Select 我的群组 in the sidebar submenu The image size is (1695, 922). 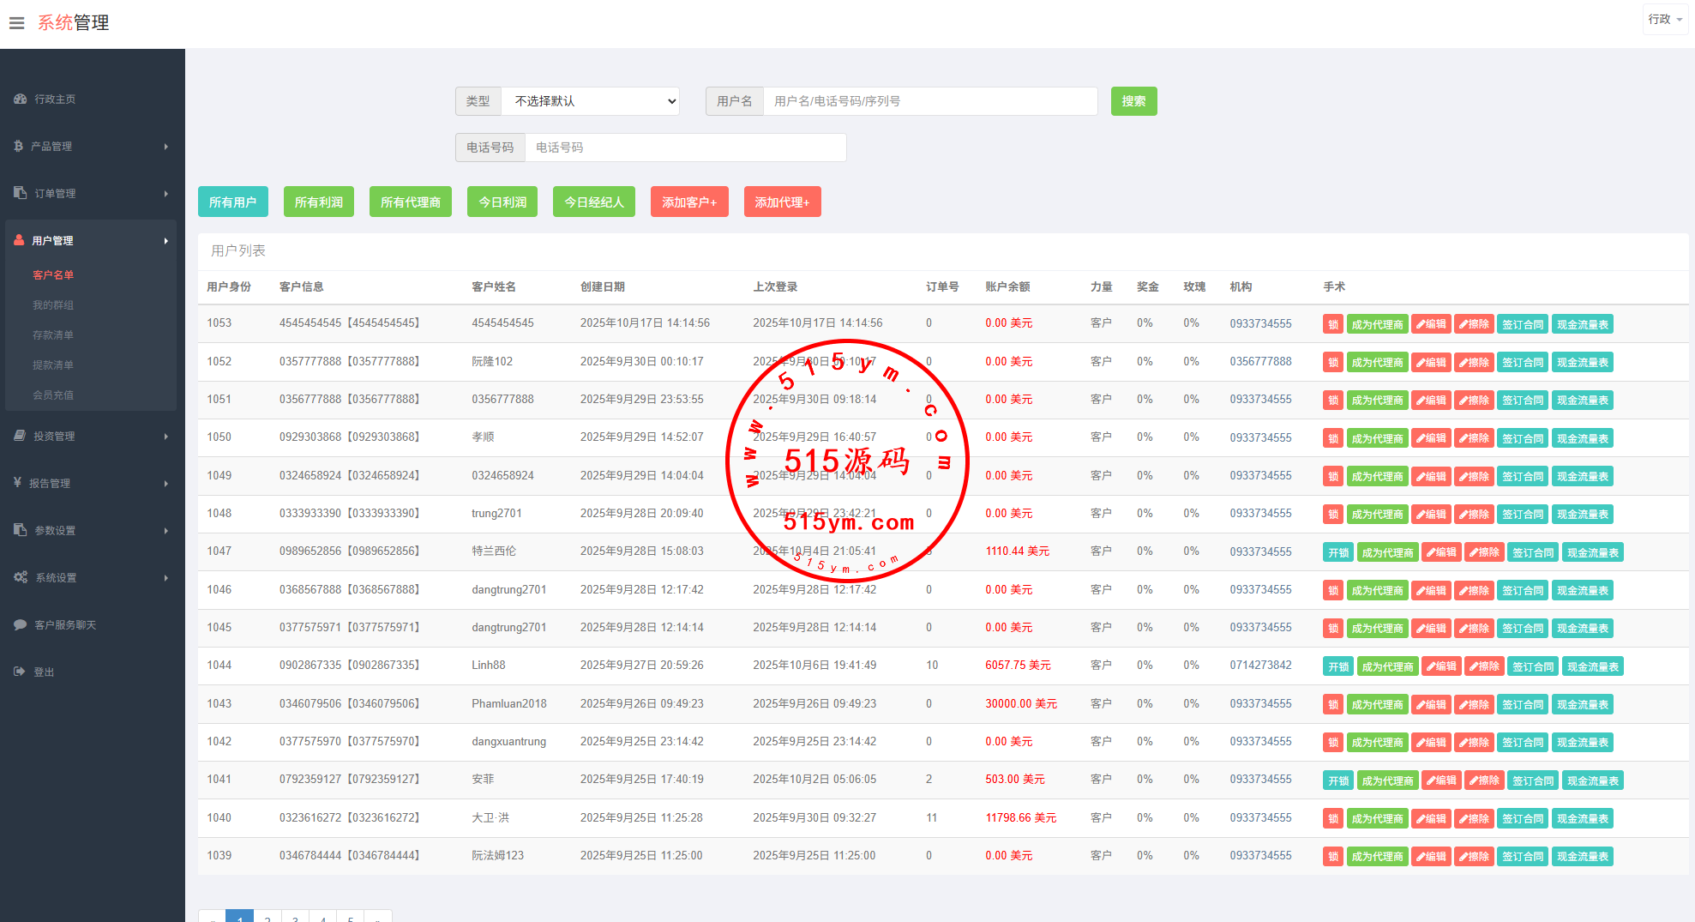[53, 305]
